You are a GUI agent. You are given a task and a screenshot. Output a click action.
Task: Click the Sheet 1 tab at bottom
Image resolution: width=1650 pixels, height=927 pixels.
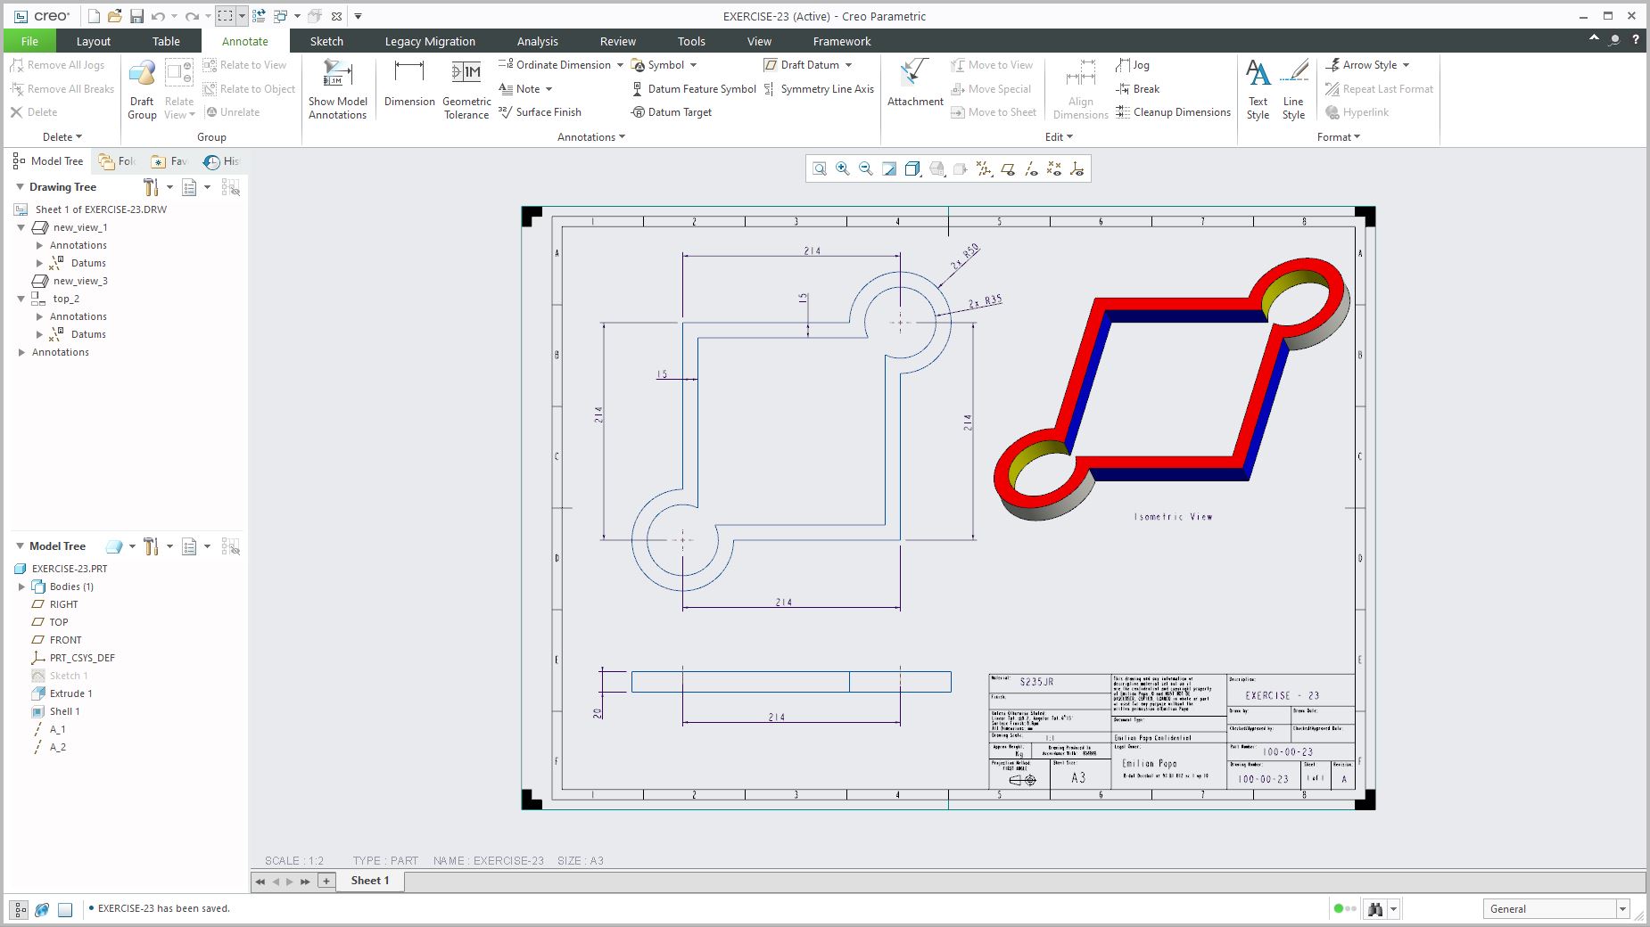tap(370, 881)
